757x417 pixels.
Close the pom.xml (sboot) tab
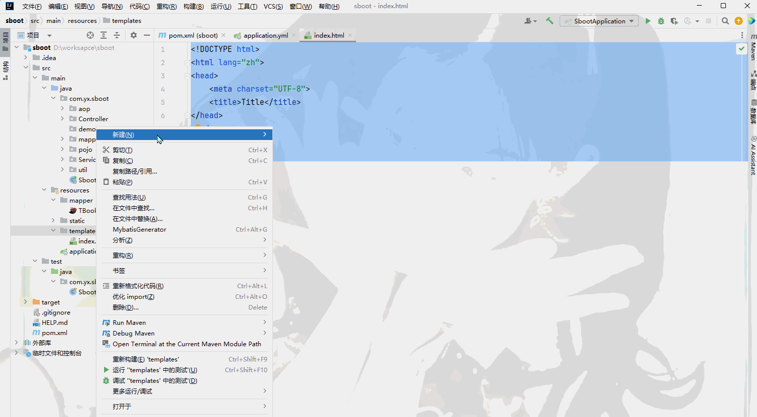point(223,35)
